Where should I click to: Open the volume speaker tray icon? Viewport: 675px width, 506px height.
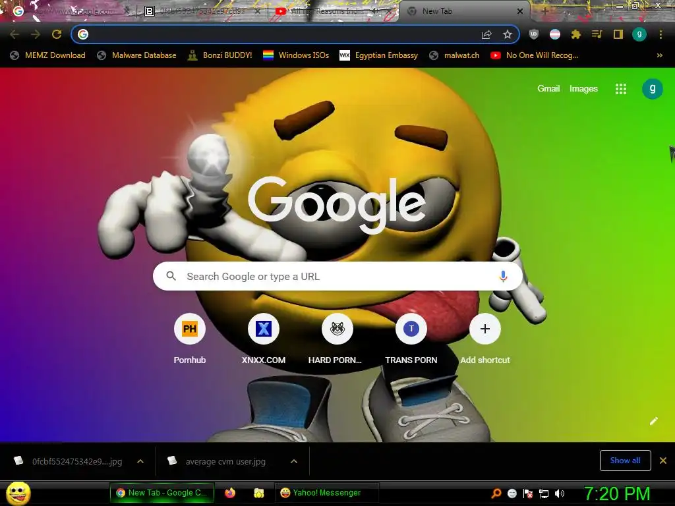pos(560,493)
